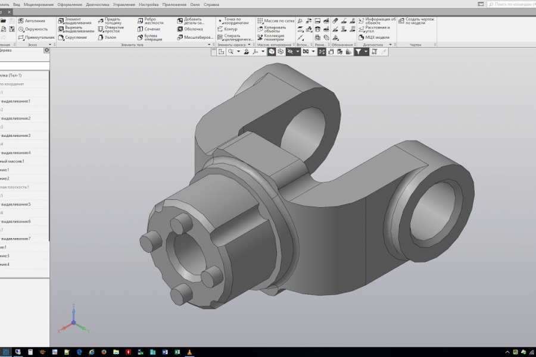
Task: Apply Уклон draft command
Action: tap(107, 37)
